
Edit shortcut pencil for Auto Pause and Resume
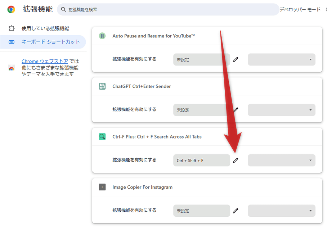click(236, 60)
